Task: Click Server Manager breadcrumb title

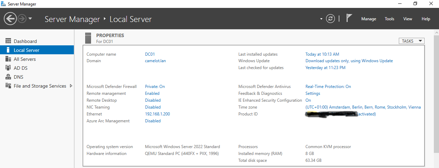Action: (72, 19)
